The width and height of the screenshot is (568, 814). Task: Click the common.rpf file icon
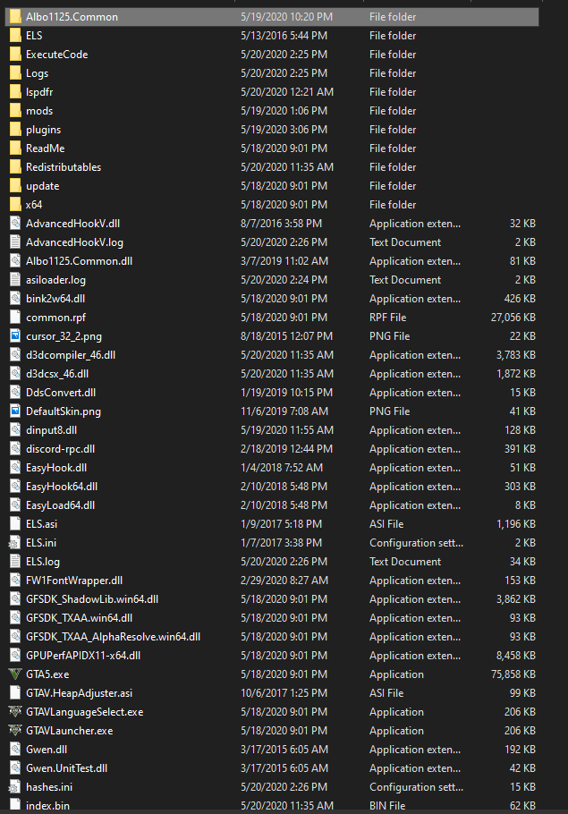point(15,318)
